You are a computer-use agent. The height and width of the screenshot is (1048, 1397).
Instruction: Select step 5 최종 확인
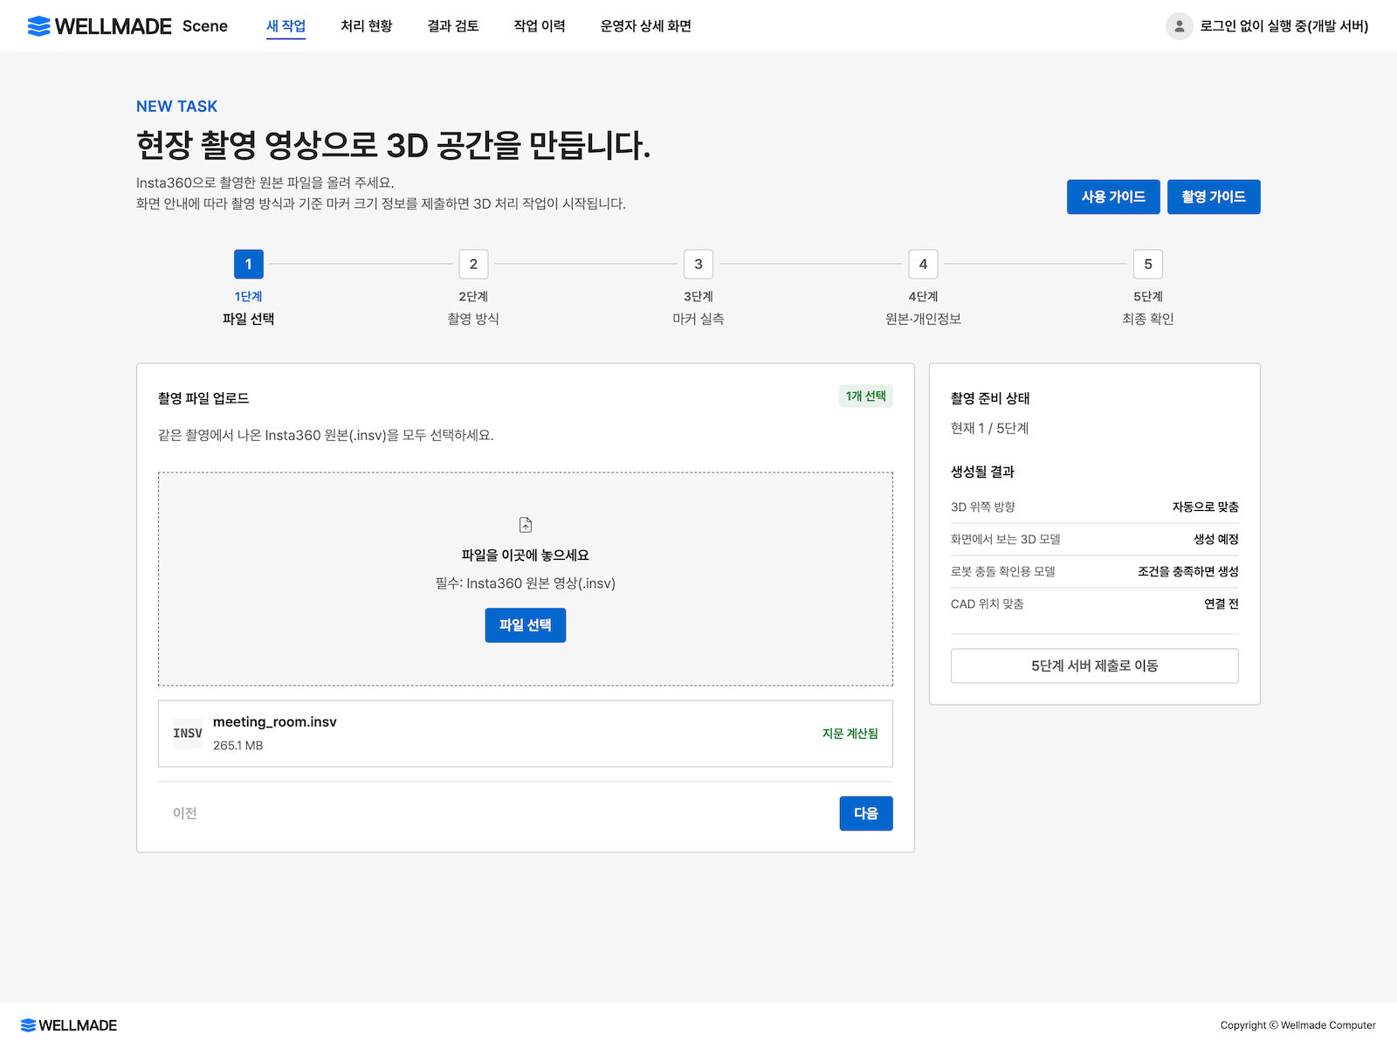(x=1148, y=289)
